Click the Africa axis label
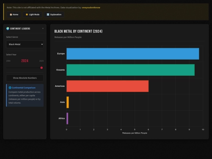The width and height of the screenshot is (212, 159). click(x=62, y=119)
